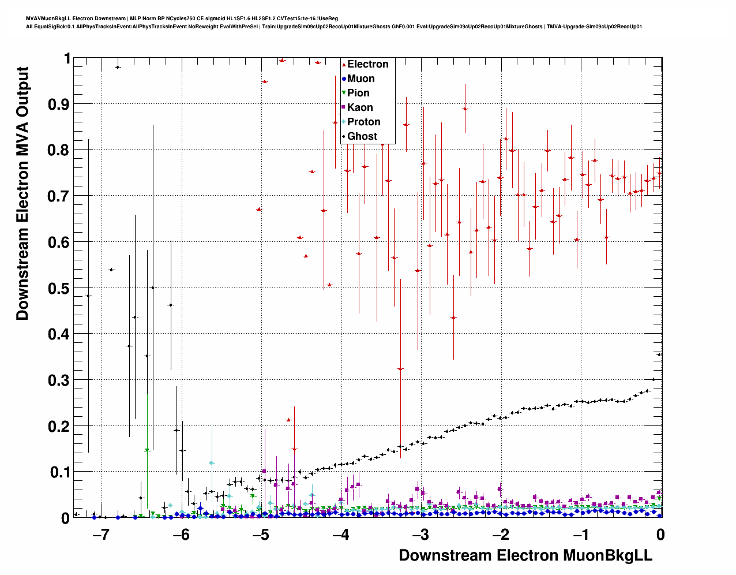
Task: Click the y-axis tick label 0.1
Action: click(x=59, y=472)
